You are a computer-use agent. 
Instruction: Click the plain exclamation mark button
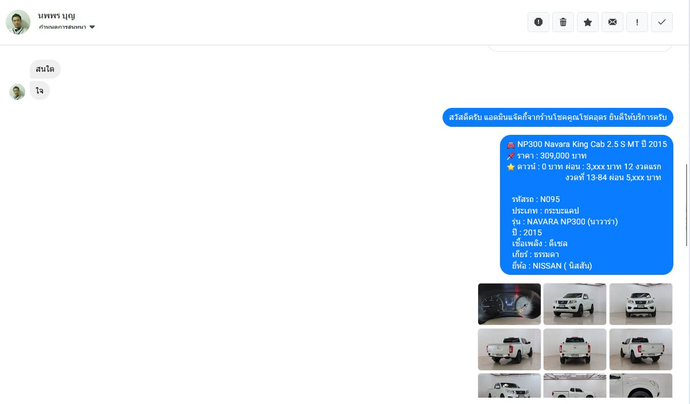click(x=637, y=22)
